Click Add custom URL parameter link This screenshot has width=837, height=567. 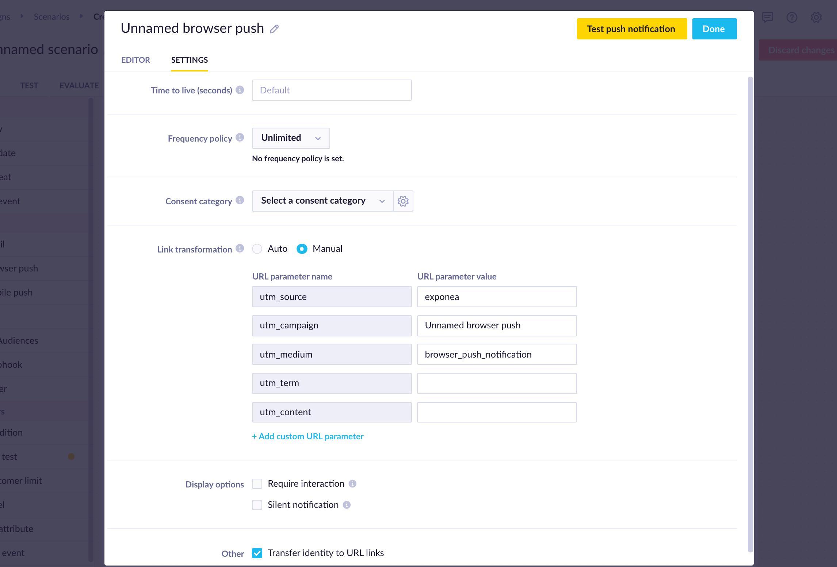(x=308, y=436)
